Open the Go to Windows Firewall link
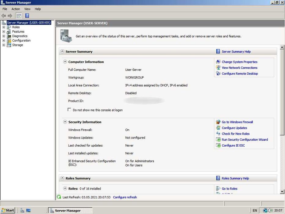The width and height of the screenshot is (285, 214). point(237,122)
